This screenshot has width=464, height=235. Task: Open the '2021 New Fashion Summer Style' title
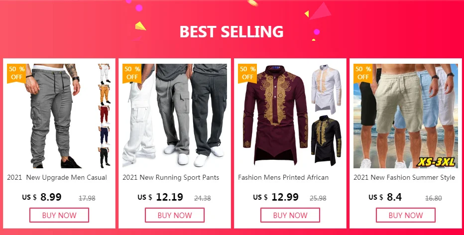[404, 178]
